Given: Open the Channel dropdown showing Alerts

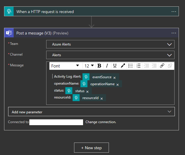Looking at the screenshot, I should click(110, 55).
